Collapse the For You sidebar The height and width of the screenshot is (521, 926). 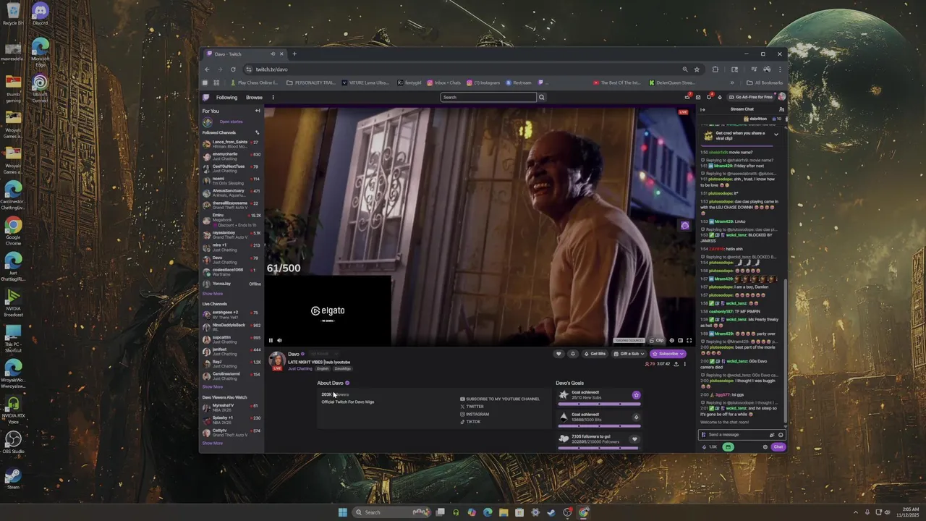[x=258, y=111]
